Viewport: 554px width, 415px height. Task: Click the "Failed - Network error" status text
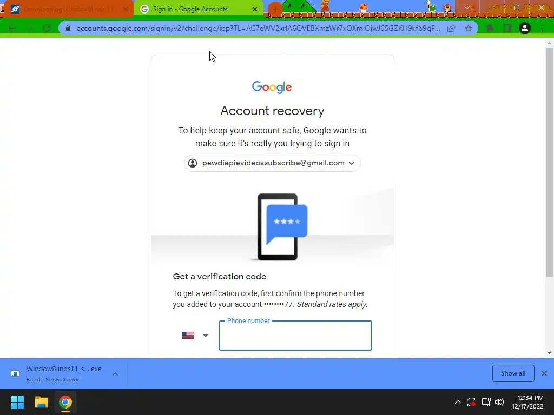[x=52, y=380]
